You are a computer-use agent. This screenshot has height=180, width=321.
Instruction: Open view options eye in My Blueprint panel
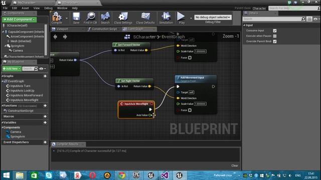[42, 69]
